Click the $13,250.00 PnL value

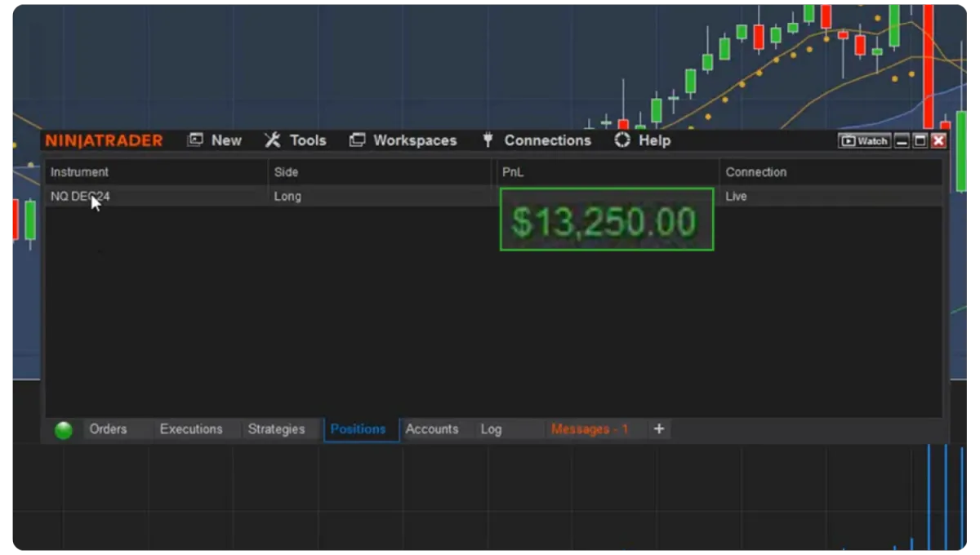click(x=606, y=221)
